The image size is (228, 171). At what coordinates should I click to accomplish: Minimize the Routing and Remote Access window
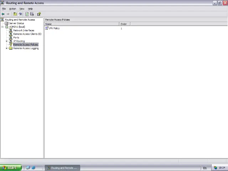tap(214, 3)
